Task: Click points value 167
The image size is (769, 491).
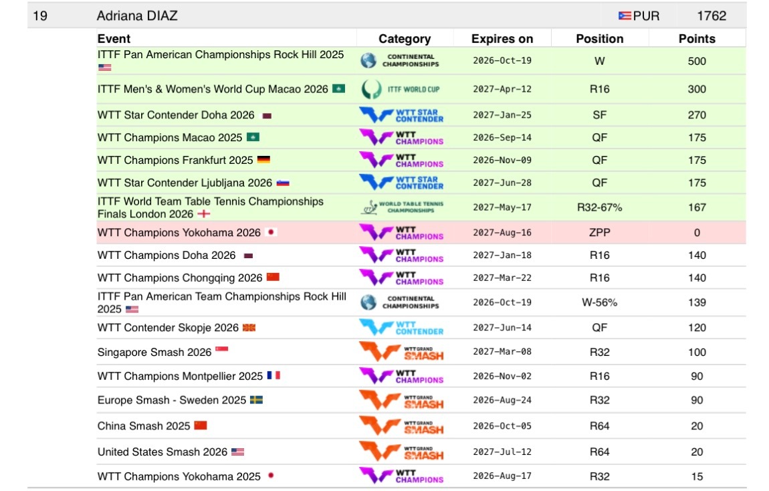Action: 697,207
